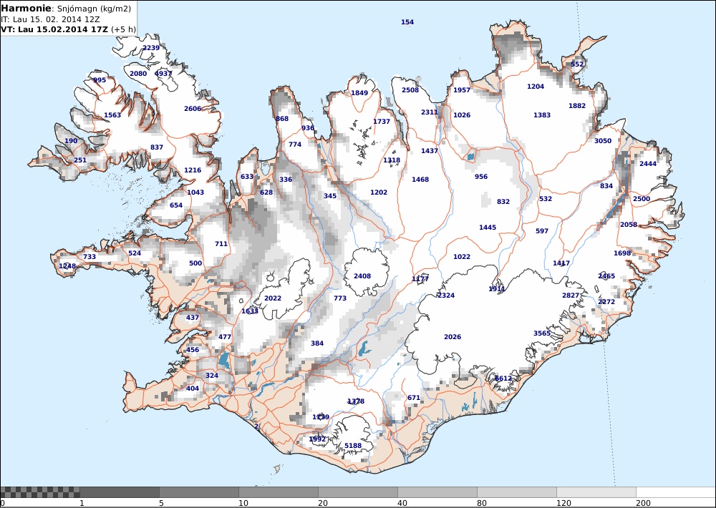Click the snow value 1563
Screen dimensions: 716x508
[x=112, y=115]
